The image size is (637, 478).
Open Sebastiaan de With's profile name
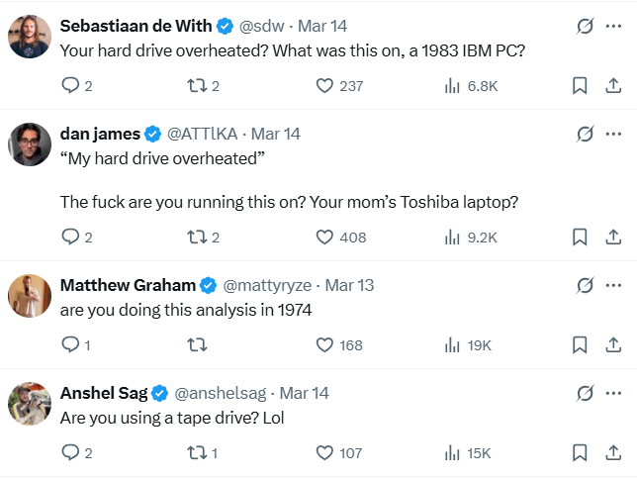tap(127, 26)
